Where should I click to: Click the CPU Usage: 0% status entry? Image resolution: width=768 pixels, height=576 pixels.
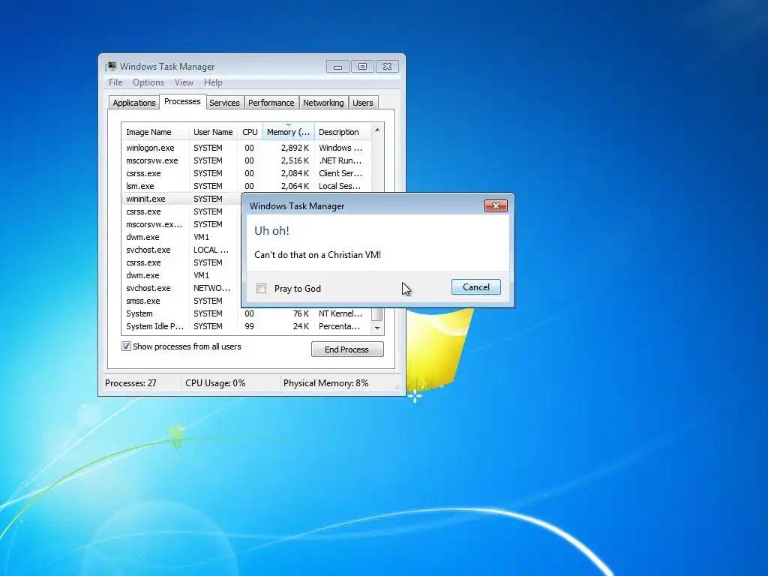215,383
